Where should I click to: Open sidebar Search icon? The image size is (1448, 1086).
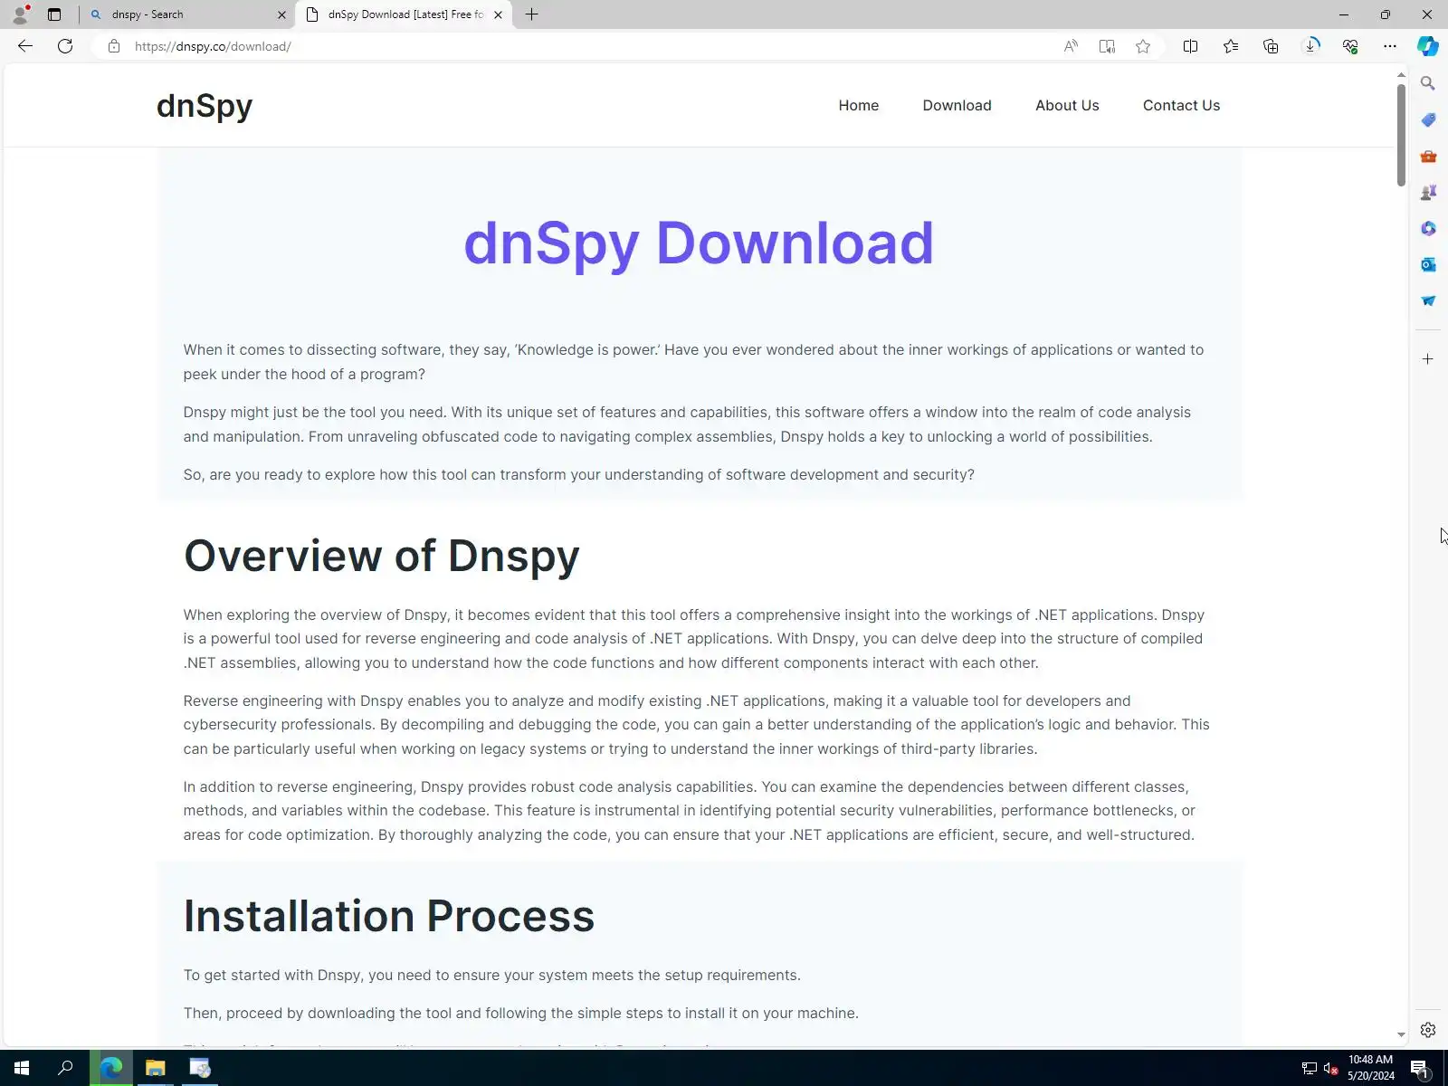pyautogui.click(x=1428, y=83)
